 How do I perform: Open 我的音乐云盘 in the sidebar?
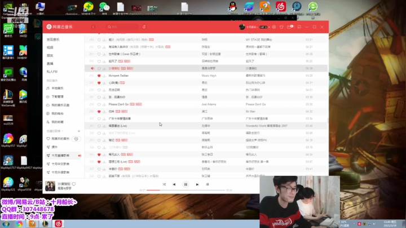tap(60, 105)
